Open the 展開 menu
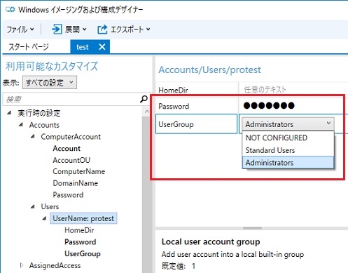This screenshot has height=273, width=348. (69, 29)
